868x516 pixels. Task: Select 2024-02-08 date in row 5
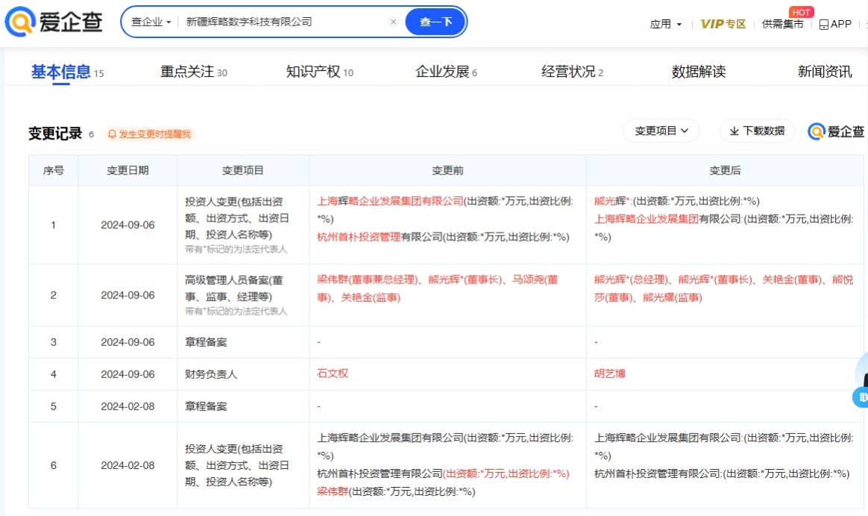(x=128, y=406)
